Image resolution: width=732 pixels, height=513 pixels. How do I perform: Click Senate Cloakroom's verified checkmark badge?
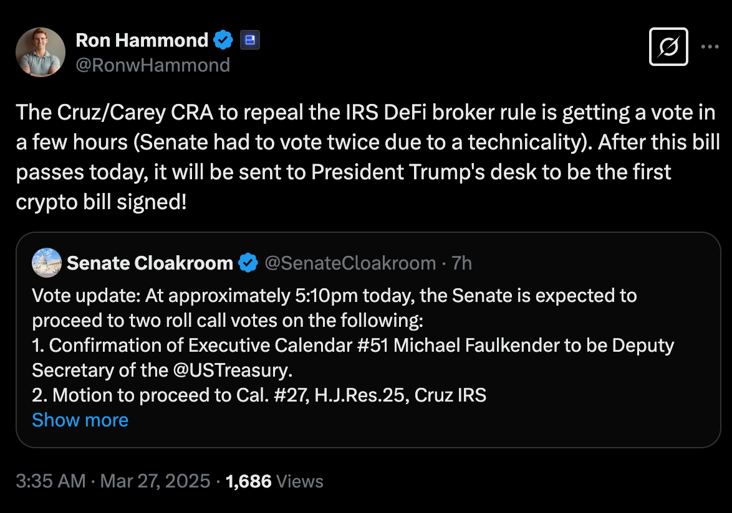coord(248,263)
